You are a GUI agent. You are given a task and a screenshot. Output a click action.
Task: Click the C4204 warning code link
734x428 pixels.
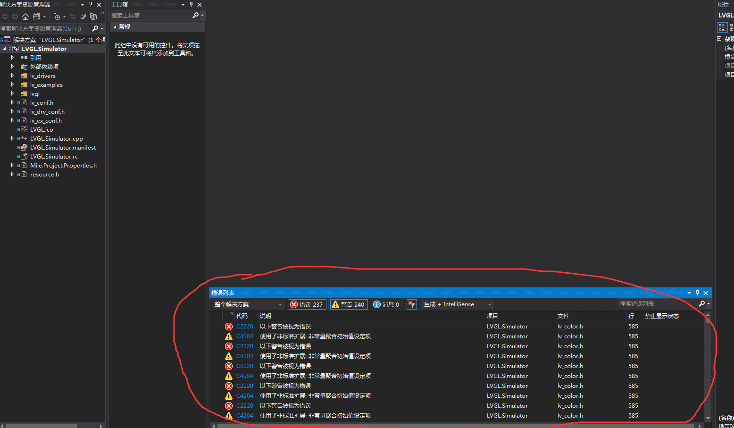click(244, 336)
